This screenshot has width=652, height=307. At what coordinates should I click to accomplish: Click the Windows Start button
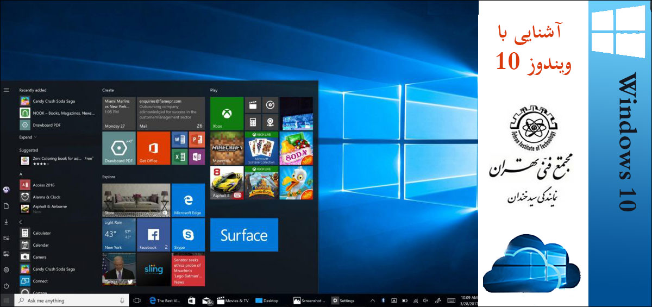pyautogui.click(x=7, y=300)
